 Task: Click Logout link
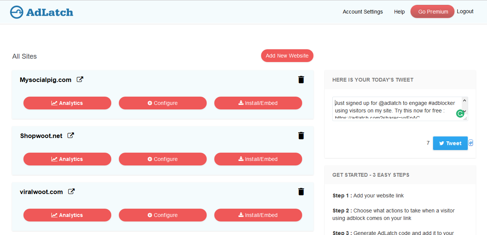coord(465,11)
